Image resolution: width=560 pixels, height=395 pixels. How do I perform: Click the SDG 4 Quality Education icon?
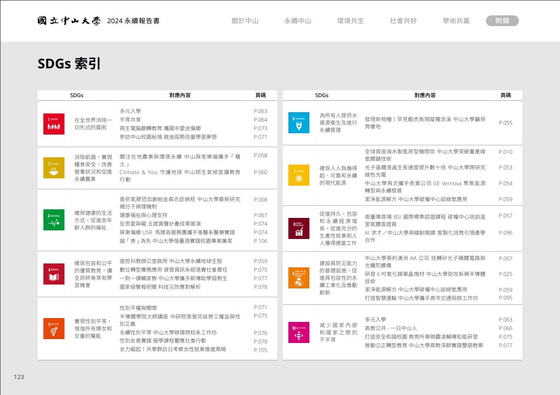point(54,274)
